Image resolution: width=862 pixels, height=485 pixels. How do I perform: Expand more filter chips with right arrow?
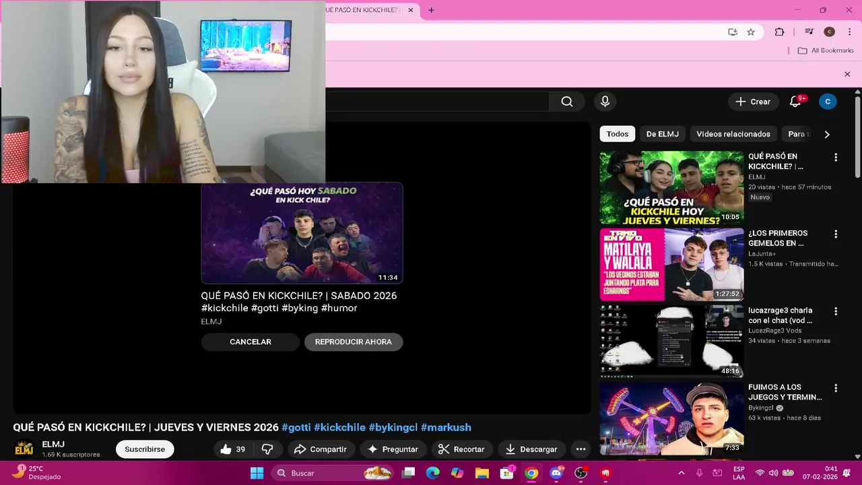[x=827, y=134]
